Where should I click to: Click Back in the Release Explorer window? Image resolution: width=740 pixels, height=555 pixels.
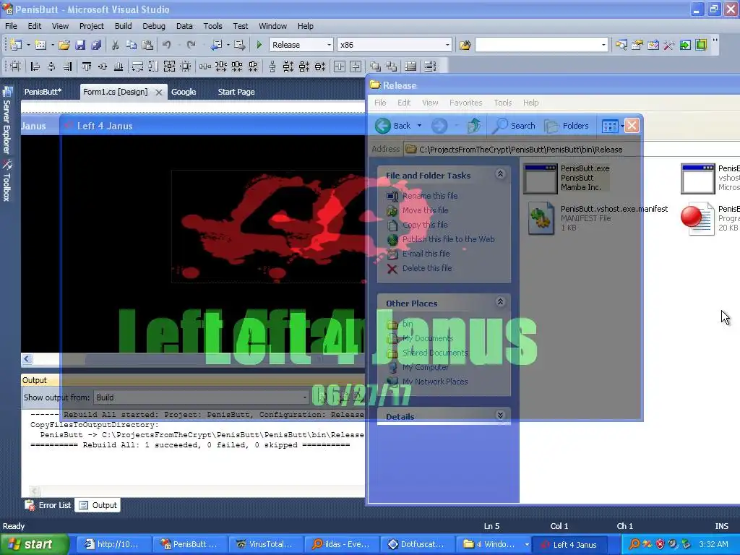click(x=394, y=126)
